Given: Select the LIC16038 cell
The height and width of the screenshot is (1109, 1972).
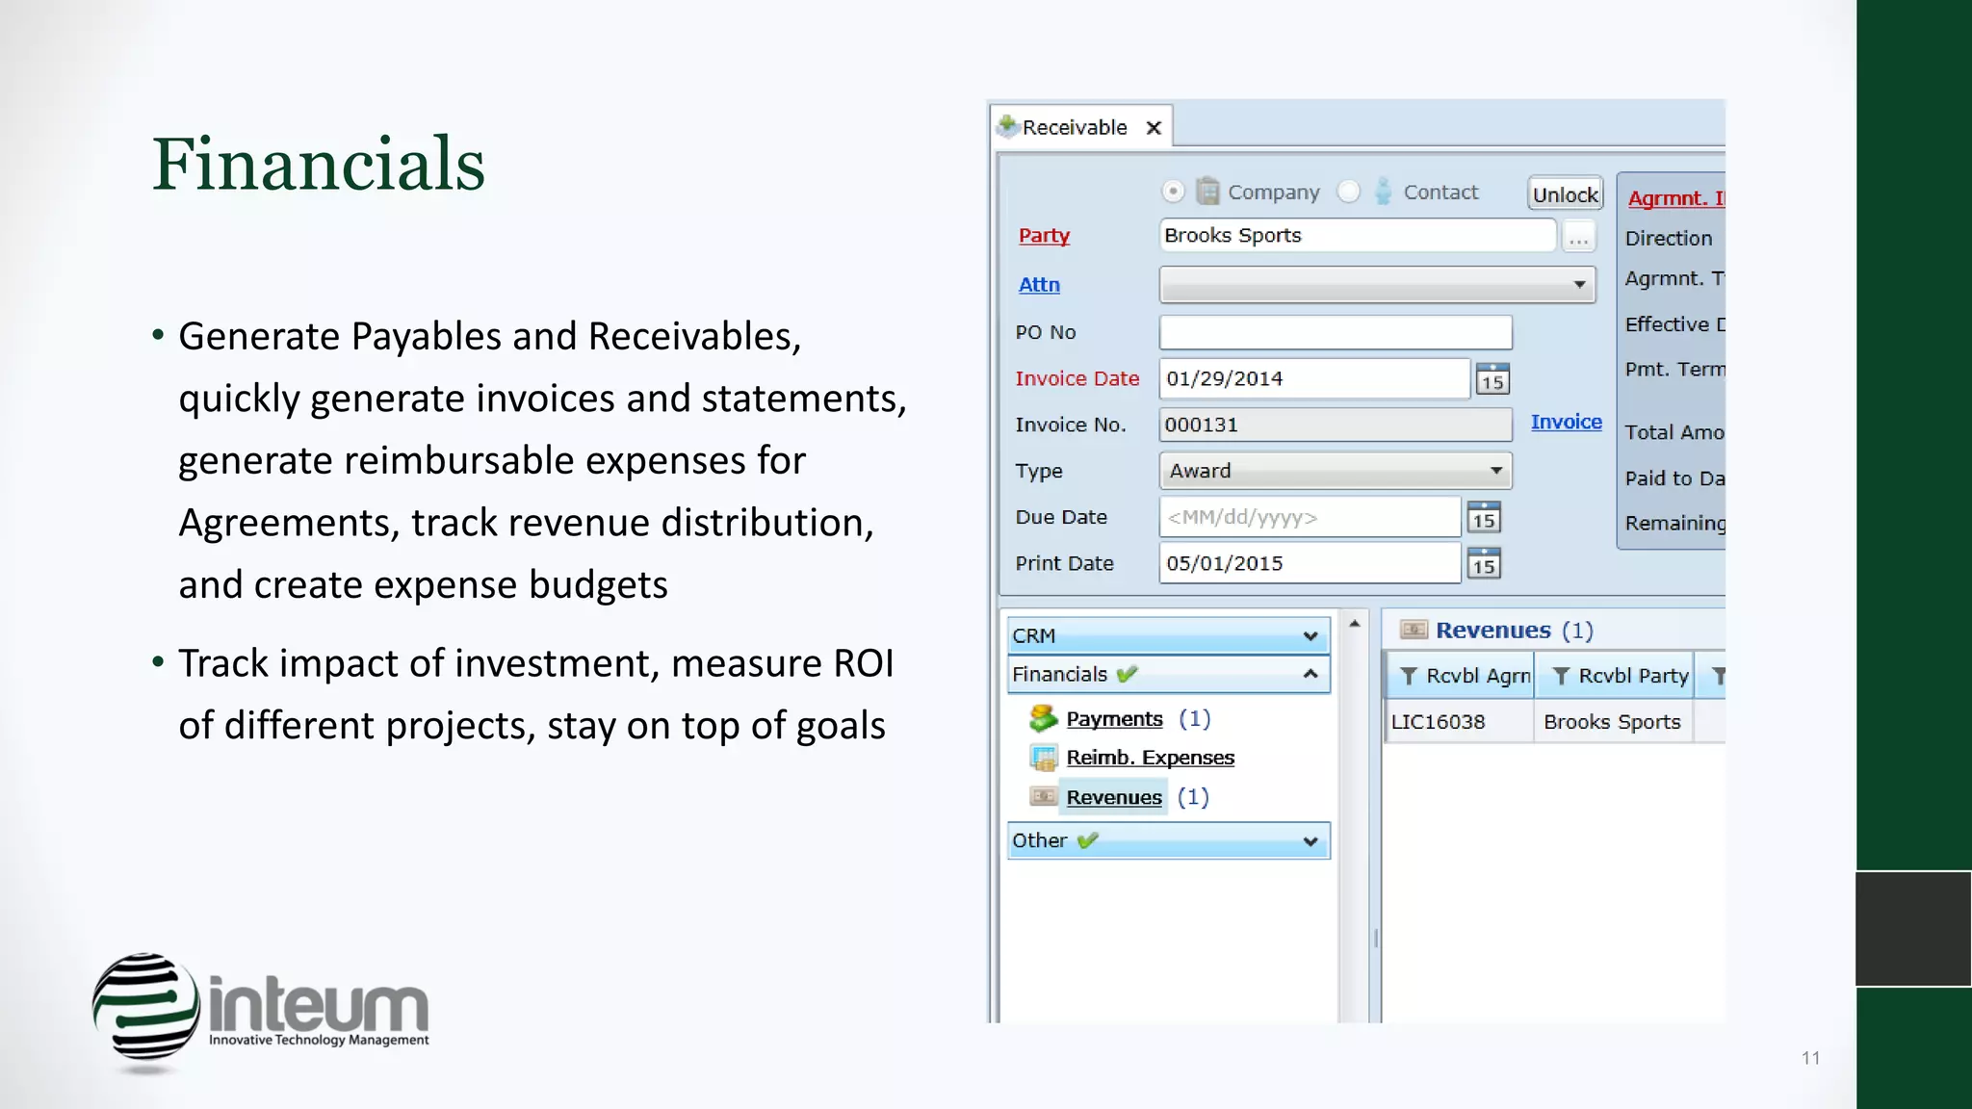Looking at the screenshot, I should click(x=1460, y=722).
